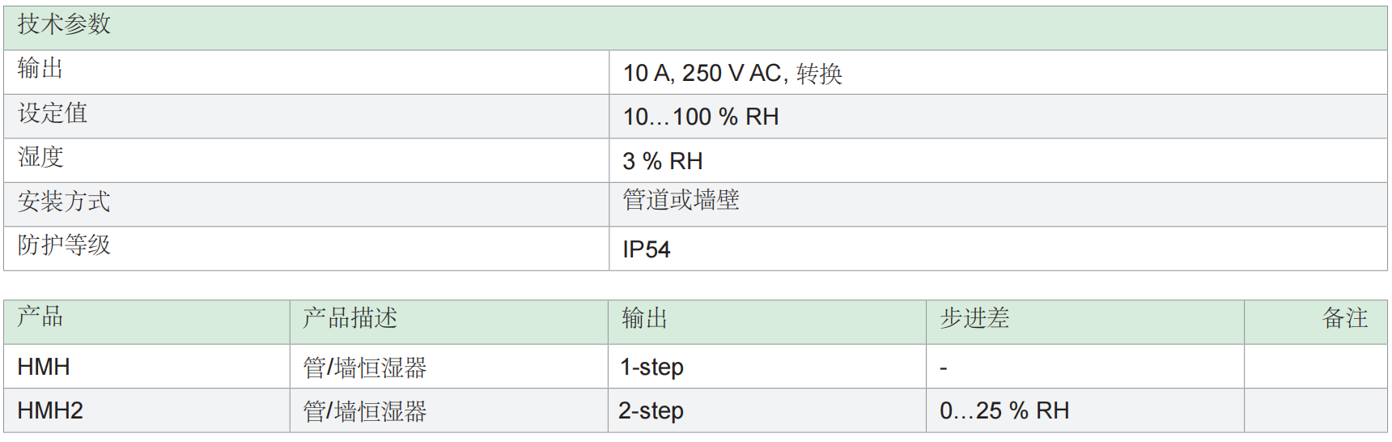Screen dimensions: 1392x442
Task: Select the 防护等级 row label
Action: point(64,245)
